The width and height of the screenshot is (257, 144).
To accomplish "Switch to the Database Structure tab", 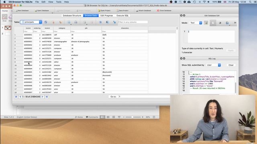I will click(x=72, y=16).
